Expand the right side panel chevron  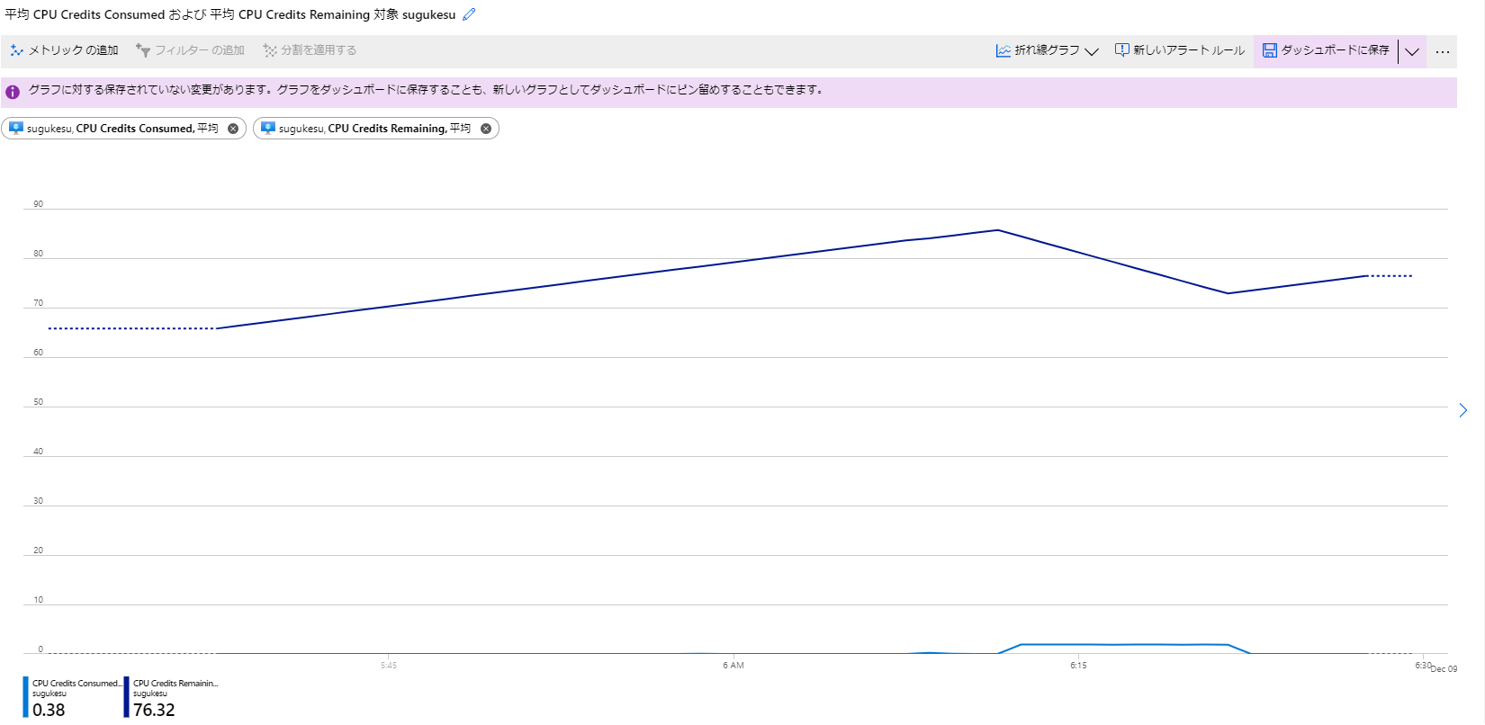point(1462,410)
